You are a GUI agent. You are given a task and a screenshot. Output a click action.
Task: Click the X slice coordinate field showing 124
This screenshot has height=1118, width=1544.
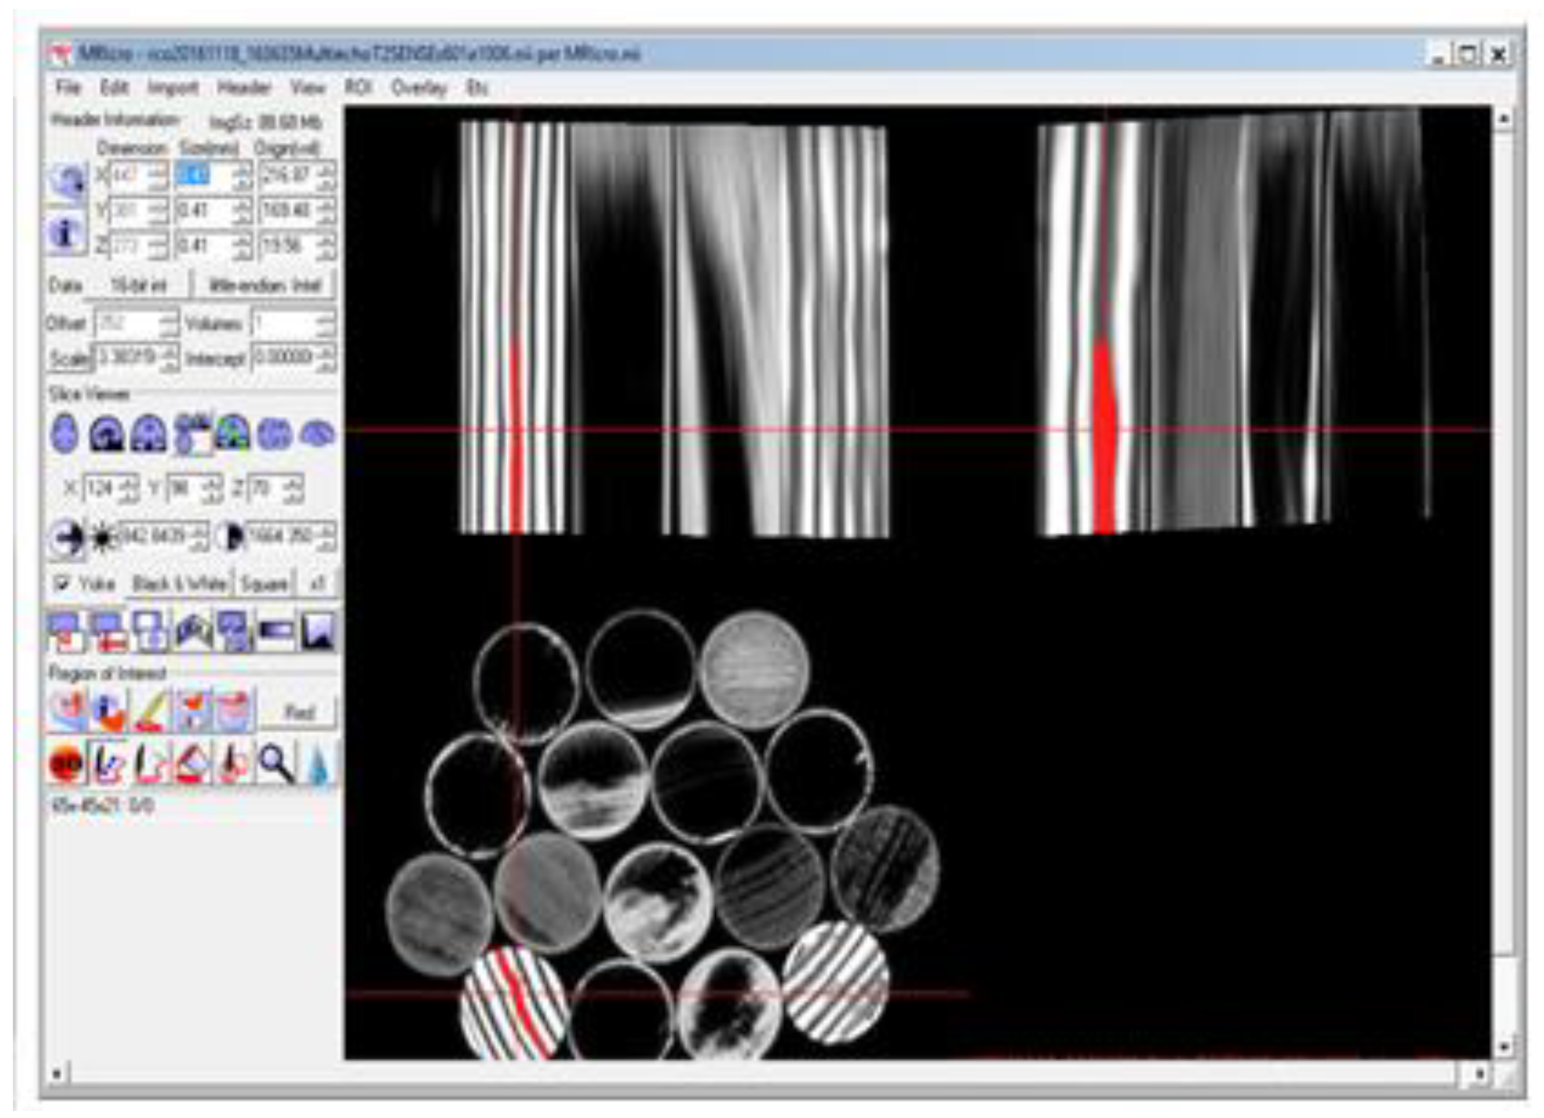[100, 488]
